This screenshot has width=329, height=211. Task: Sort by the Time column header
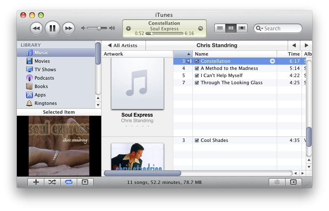coord(289,54)
